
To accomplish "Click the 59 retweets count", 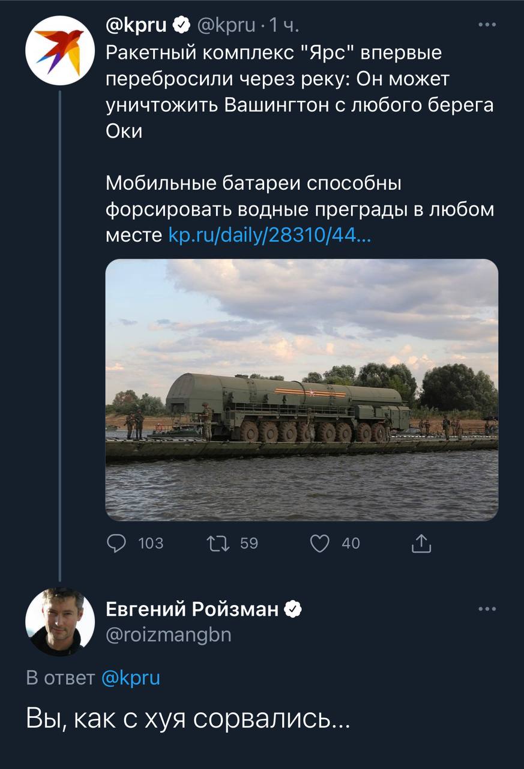I will (248, 543).
